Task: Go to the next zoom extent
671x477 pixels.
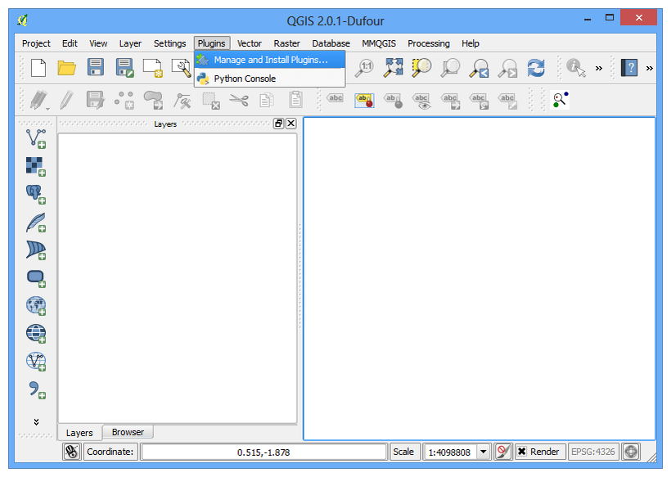Action: tap(507, 68)
